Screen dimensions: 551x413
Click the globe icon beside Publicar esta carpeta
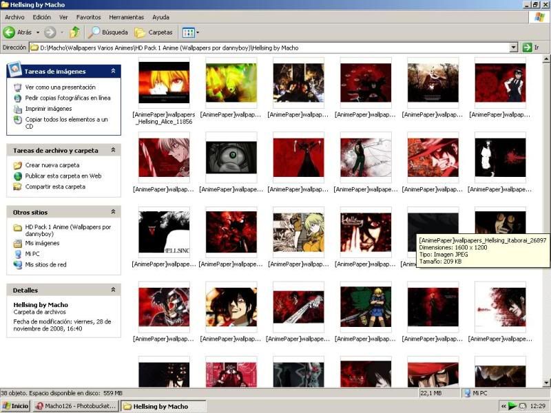pyautogui.click(x=18, y=176)
